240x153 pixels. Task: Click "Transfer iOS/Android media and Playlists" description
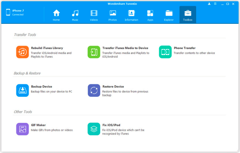coord(51,55)
